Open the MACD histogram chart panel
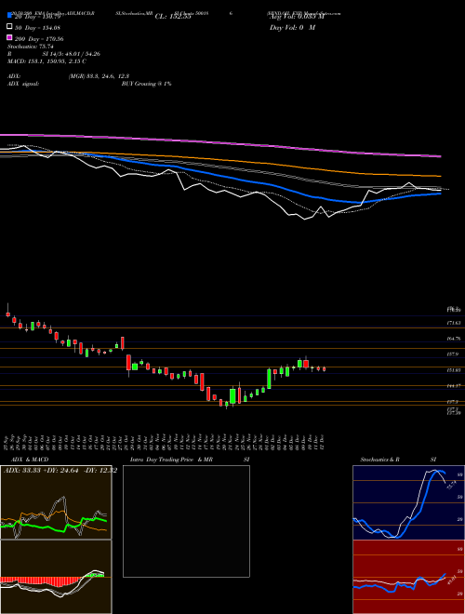Screen dimensions: 465x614 (56, 577)
